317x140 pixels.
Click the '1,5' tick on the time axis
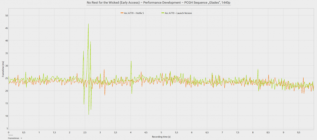54,132
